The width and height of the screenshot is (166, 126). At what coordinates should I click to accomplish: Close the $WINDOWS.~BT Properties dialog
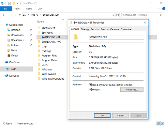pyautogui.click(x=145, y=22)
